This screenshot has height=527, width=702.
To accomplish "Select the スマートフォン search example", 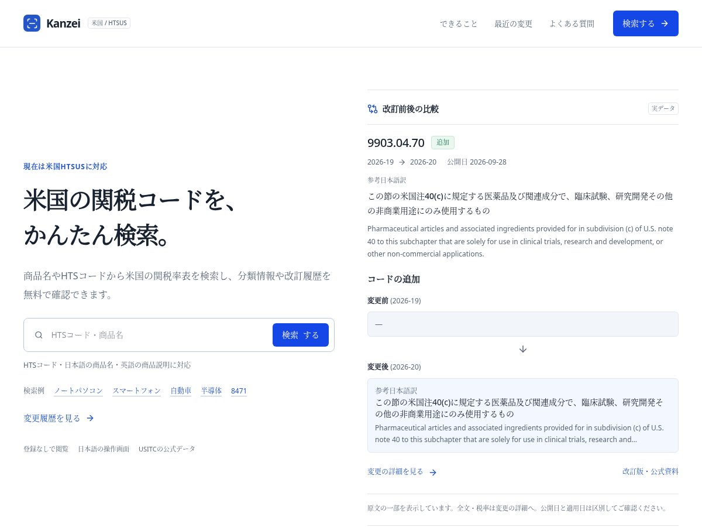I will point(136,391).
